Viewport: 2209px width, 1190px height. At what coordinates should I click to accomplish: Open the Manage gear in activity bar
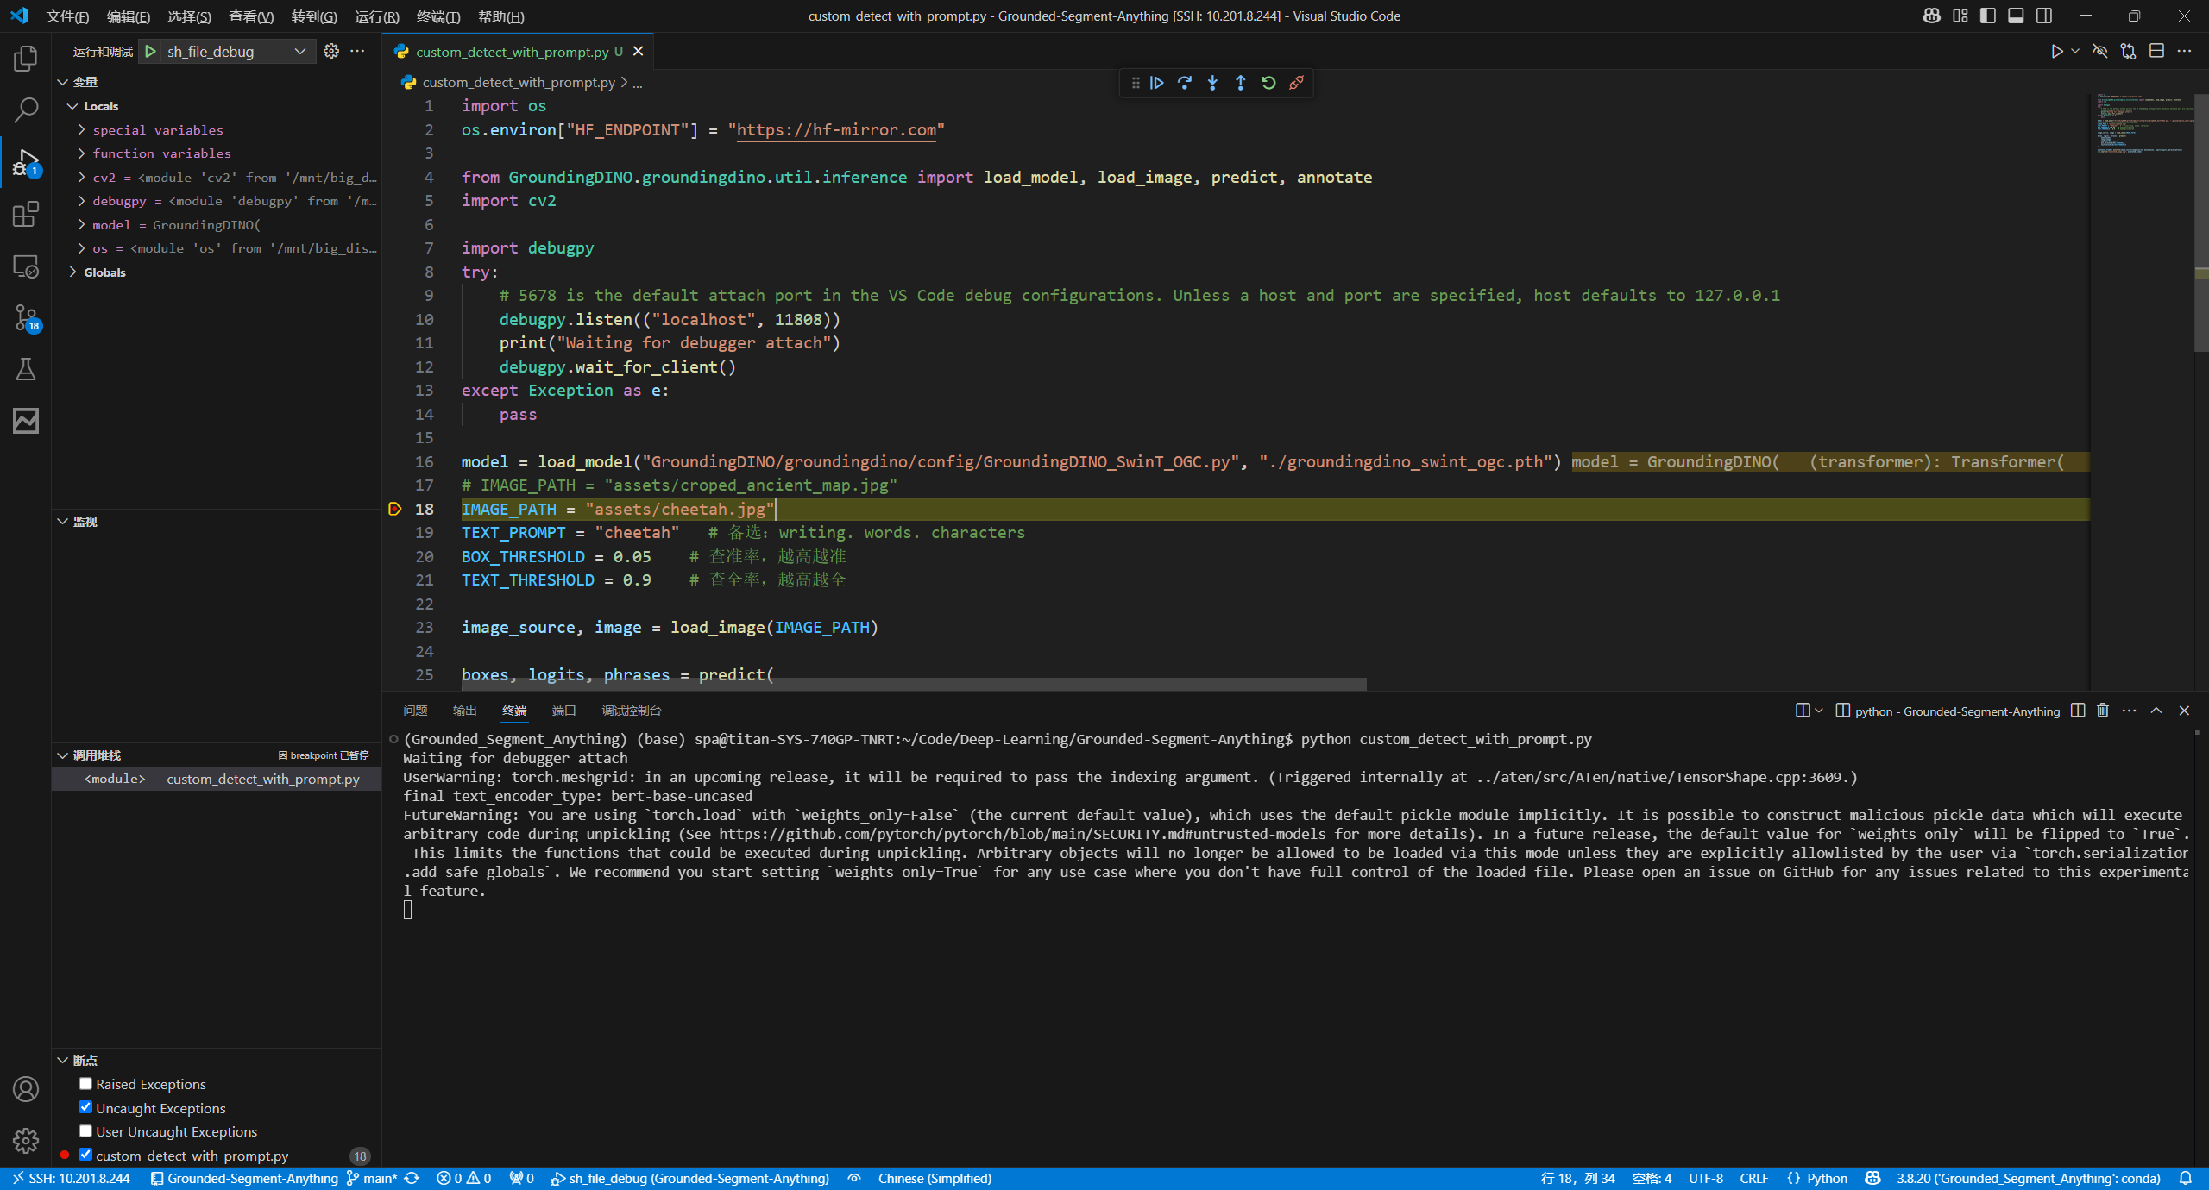click(26, 1141)
